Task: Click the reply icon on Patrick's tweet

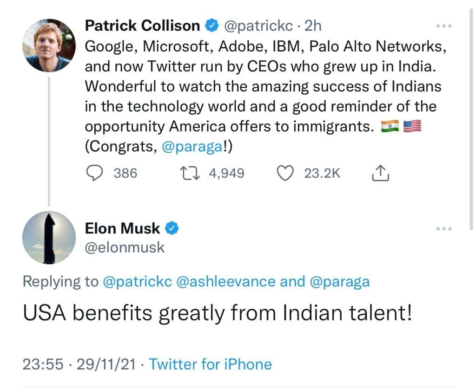Action: point(95,173)
